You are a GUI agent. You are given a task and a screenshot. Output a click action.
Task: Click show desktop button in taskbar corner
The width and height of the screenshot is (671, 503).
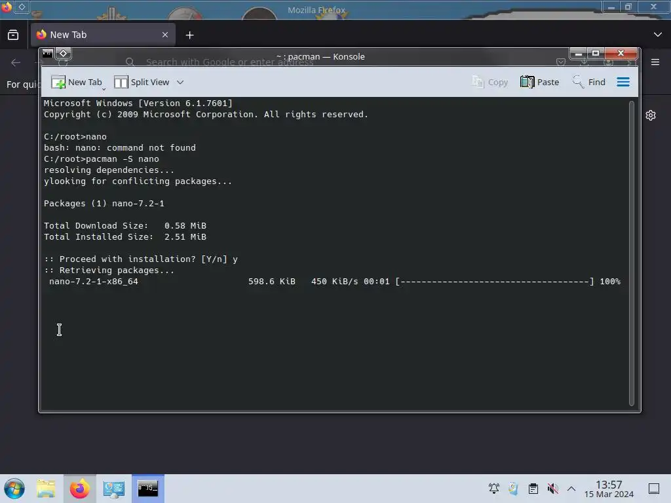(654, 489)
